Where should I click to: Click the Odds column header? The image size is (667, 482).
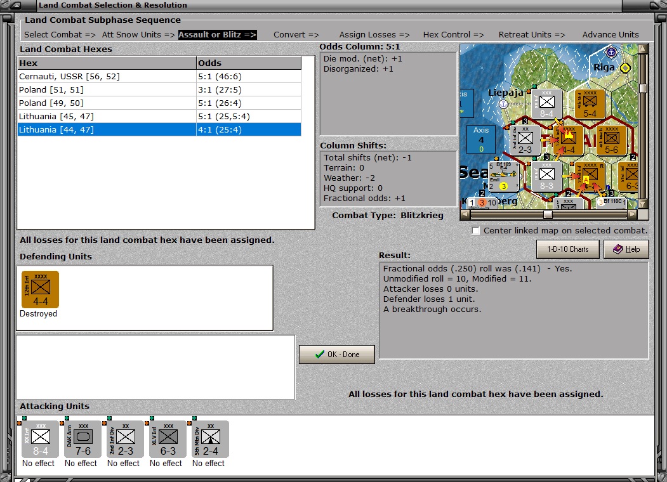point(249,63)
